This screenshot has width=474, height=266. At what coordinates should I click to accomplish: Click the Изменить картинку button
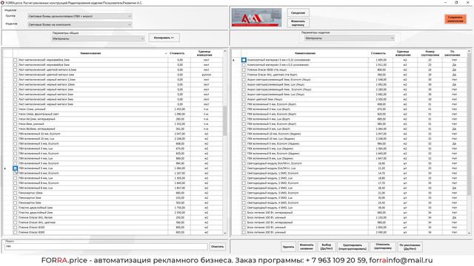(298, 23)
